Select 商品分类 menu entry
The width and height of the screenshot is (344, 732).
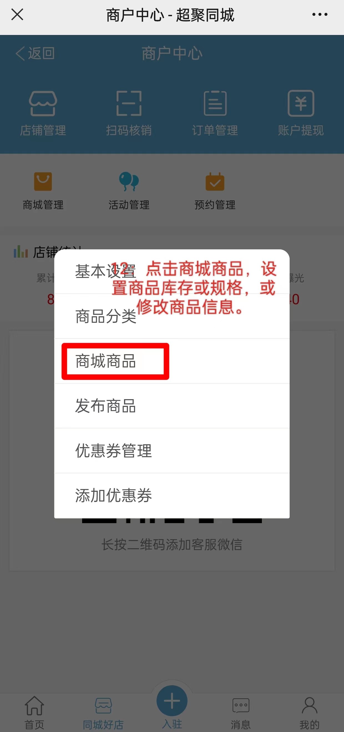click(x=172, y=316)
